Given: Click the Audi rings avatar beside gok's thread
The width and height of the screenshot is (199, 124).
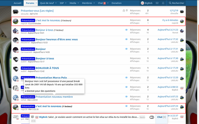Looking at the screenshot, I should click(16, 117).
